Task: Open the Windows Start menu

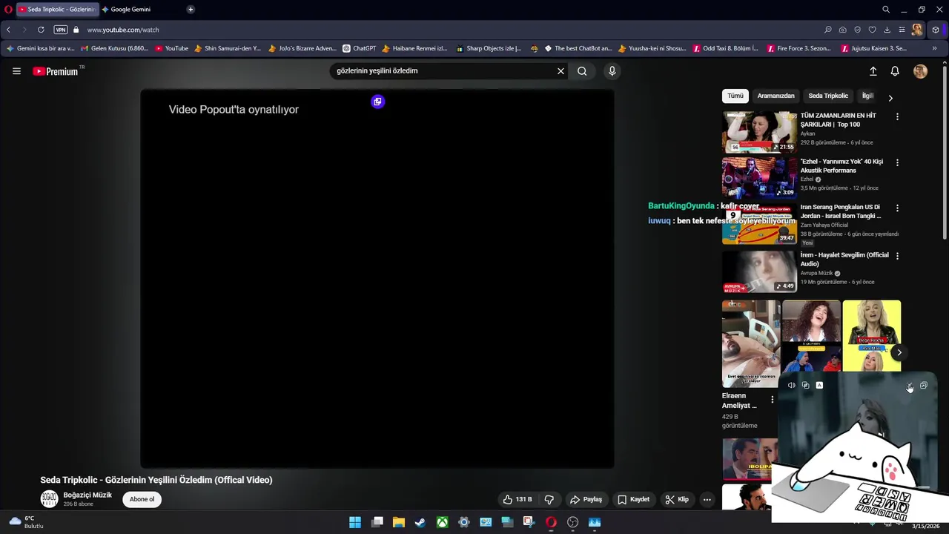Action: coord(355,523)
